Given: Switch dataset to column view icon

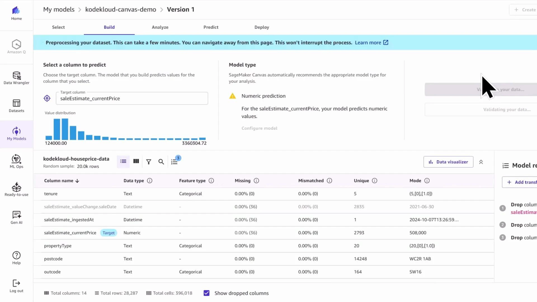Looking at the screenshot, I should pyautogui.click(x=136, y=161).
